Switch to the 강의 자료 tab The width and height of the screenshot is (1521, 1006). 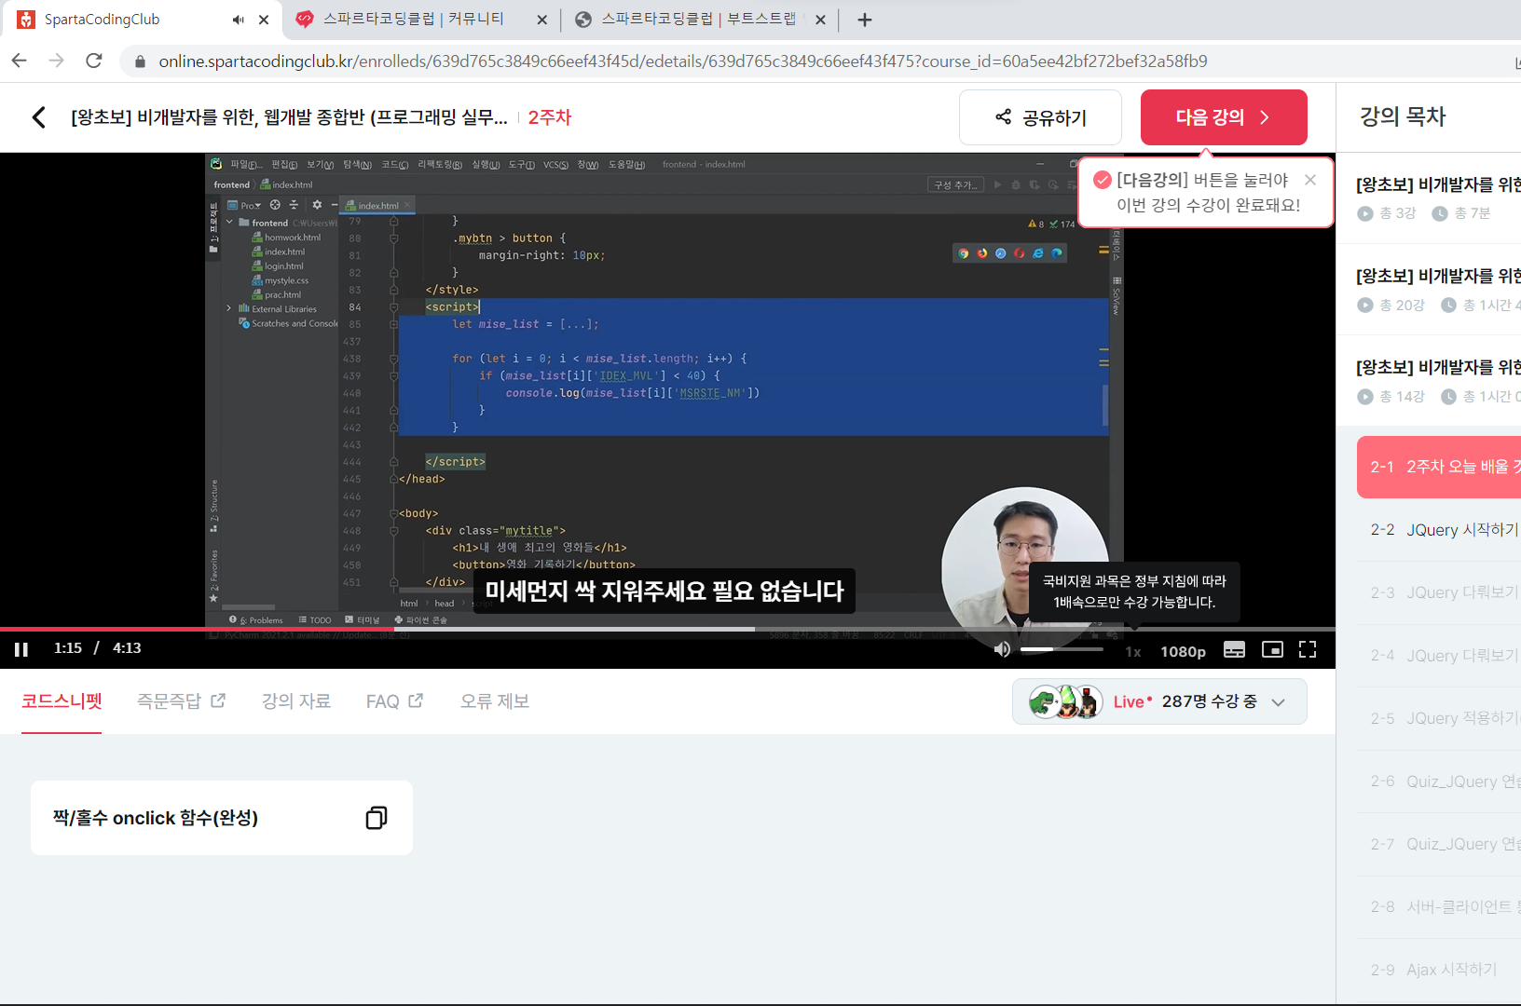point(296,701)
